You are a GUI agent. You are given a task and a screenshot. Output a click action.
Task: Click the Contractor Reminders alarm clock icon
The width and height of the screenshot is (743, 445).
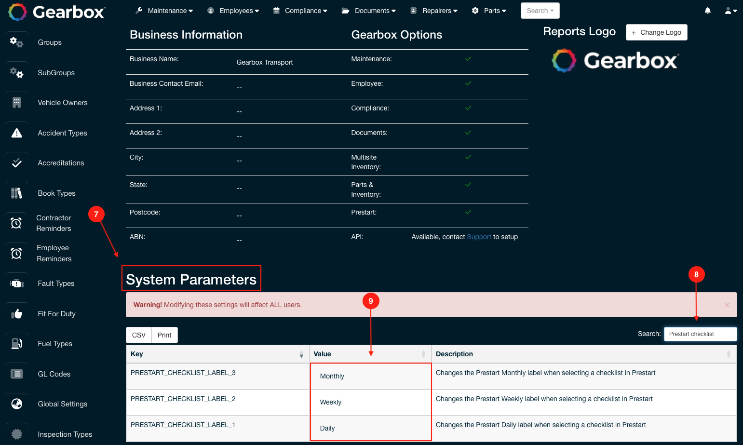(16, 223)
